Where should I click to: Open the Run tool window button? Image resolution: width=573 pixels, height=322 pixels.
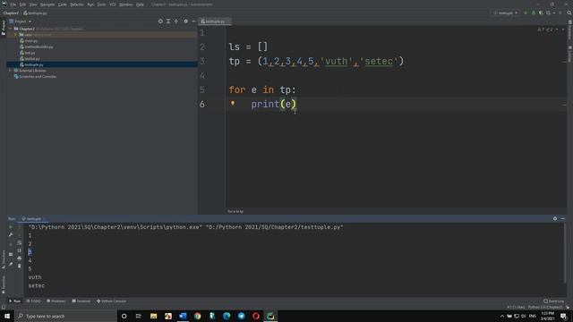point(15,301)
